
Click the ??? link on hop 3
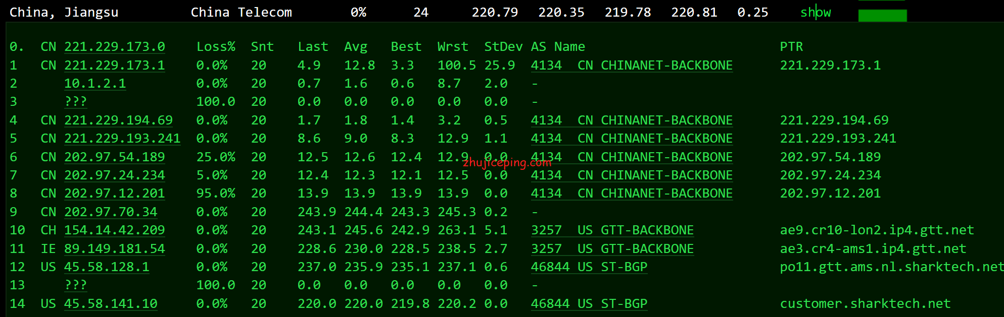click(75, 102)
